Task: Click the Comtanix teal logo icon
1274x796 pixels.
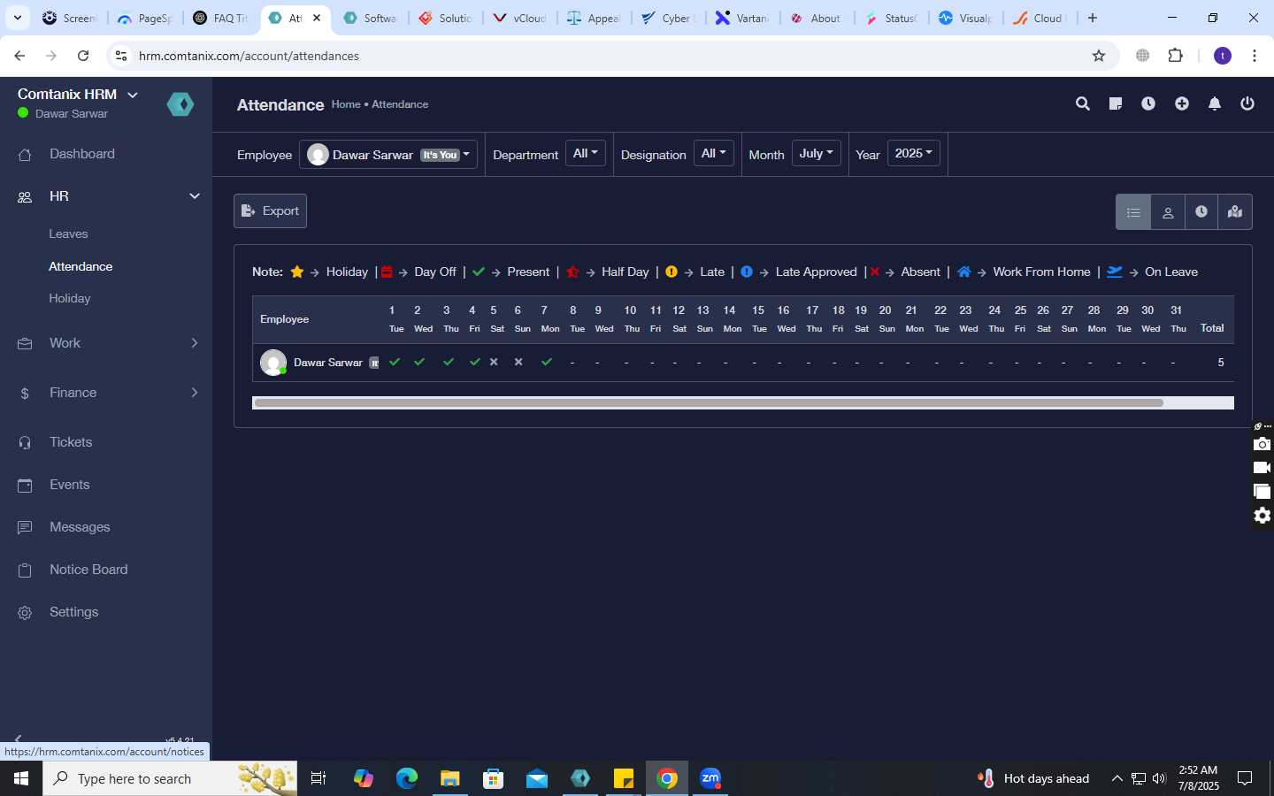Action: click(x=180, y=104)
